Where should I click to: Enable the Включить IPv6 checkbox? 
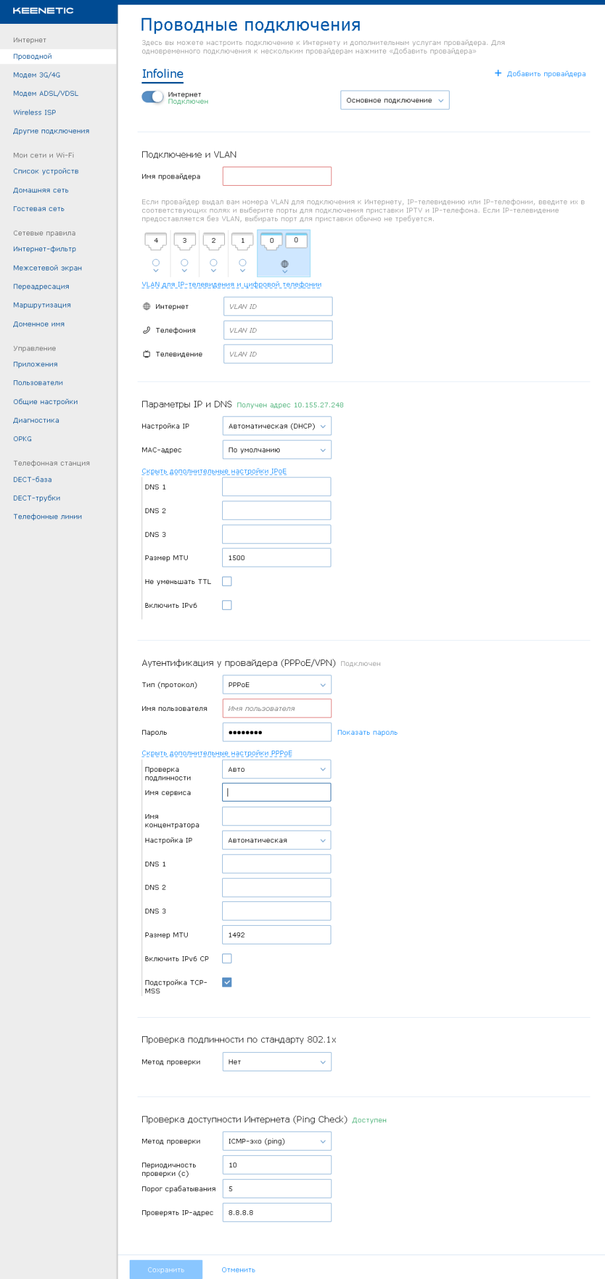(x=227, y=605)
